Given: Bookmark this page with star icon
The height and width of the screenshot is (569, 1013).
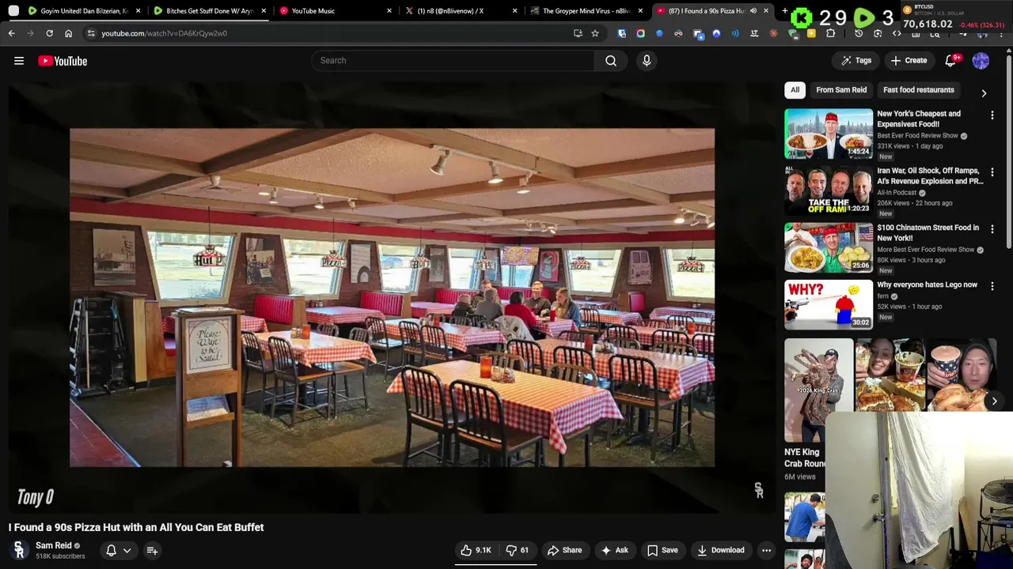Looking at the screenshot, I should (595, 33).
